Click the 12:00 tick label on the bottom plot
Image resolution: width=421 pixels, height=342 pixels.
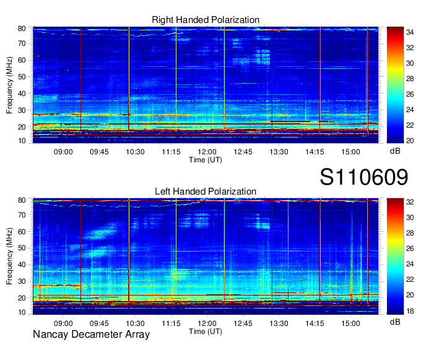click(x=207, y=323)
